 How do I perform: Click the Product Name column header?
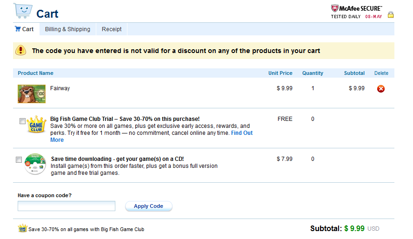35,73
